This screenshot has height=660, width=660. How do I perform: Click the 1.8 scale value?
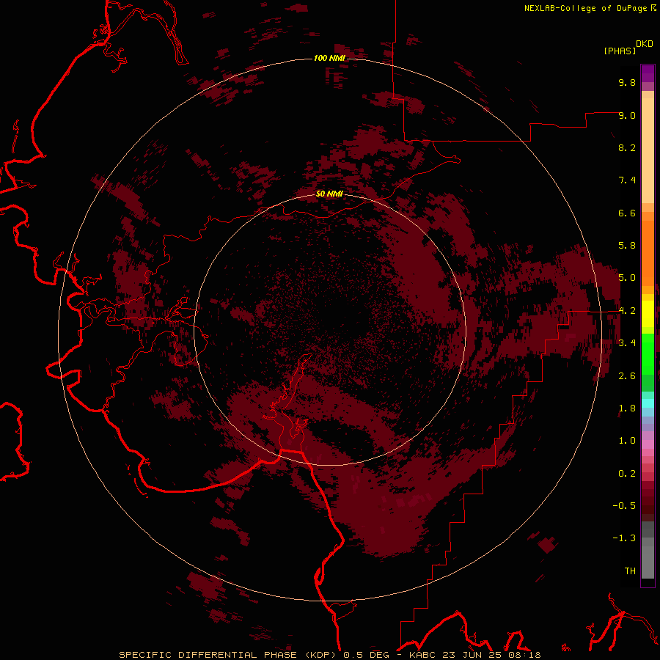click(627, 408)
